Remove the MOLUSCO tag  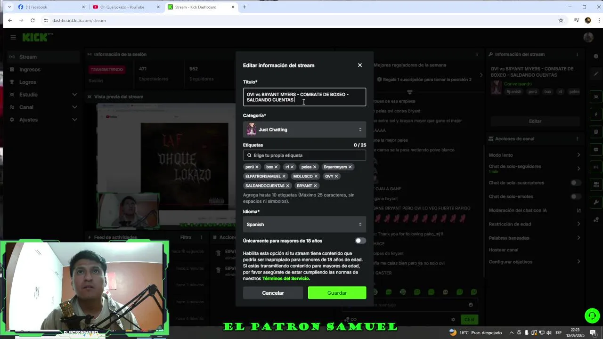316,176
